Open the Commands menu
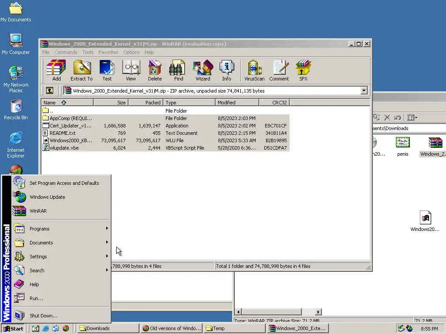446x334 pixels. (x=66, y=52)
